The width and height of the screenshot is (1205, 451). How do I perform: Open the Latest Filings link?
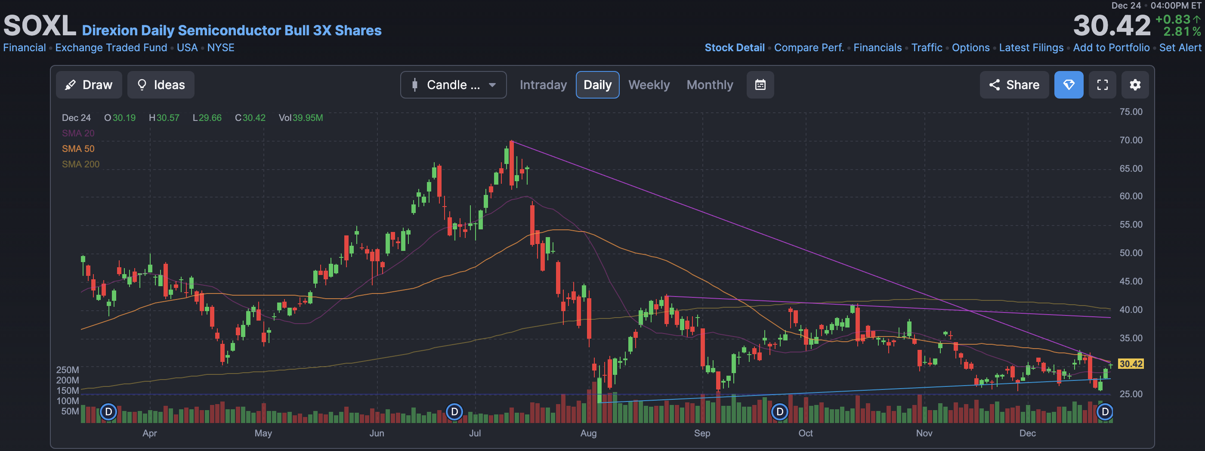pos(1031,48)
